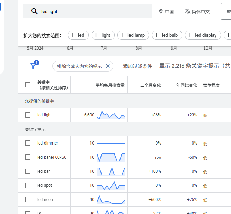Click the 'led bar' keyword text
The height and width of the screenshot is (214, 231).
tap(44, 171)
